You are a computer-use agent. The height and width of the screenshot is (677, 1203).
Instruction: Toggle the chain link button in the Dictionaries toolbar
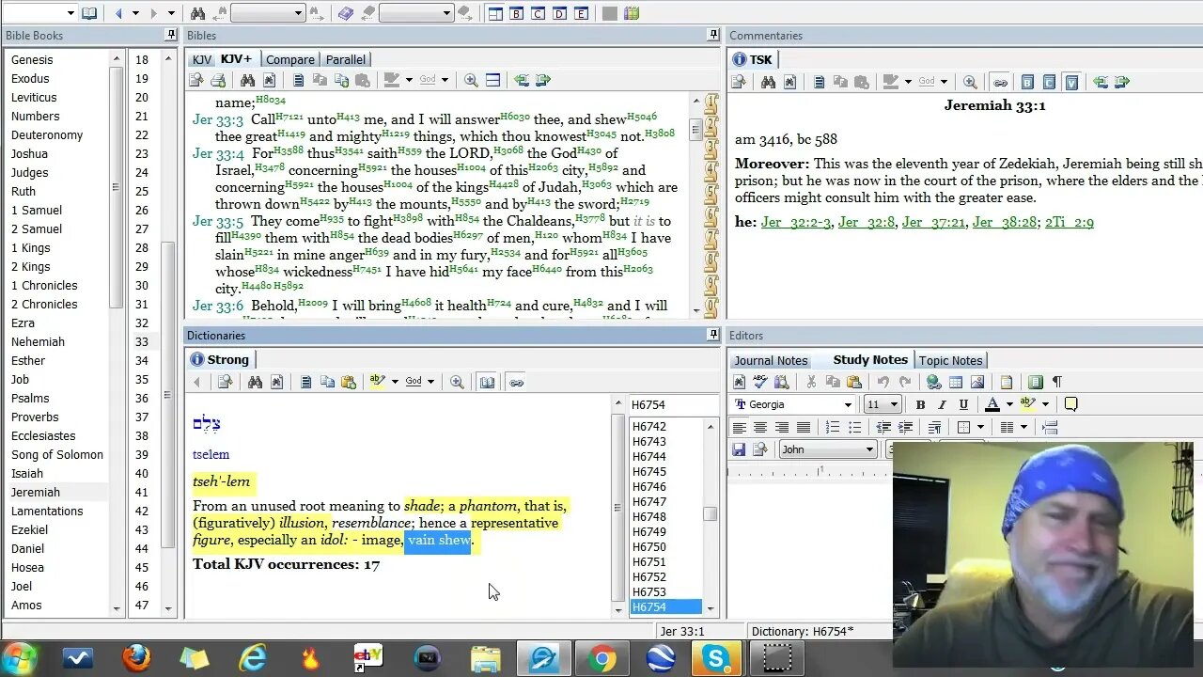point(516,382)
